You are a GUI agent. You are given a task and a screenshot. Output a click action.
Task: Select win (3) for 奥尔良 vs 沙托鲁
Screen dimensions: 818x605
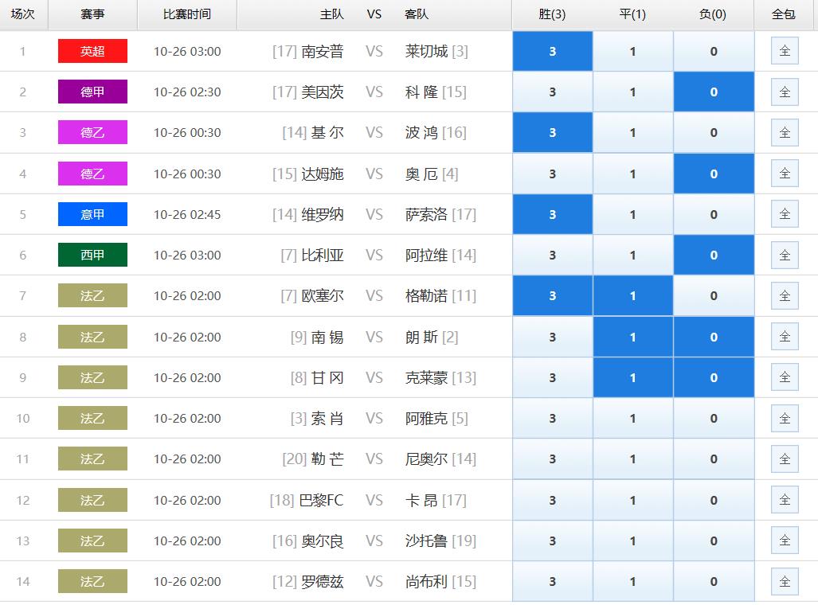point(553,541)
